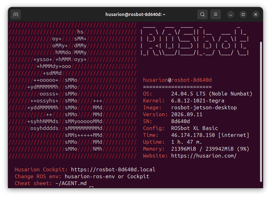Click the husarion-ros-env or Cockpit text
Screen dimensions: 271x197
[x=107, y=176]
